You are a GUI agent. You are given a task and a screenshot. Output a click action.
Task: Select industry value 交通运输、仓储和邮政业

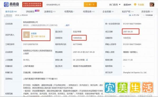33,72
